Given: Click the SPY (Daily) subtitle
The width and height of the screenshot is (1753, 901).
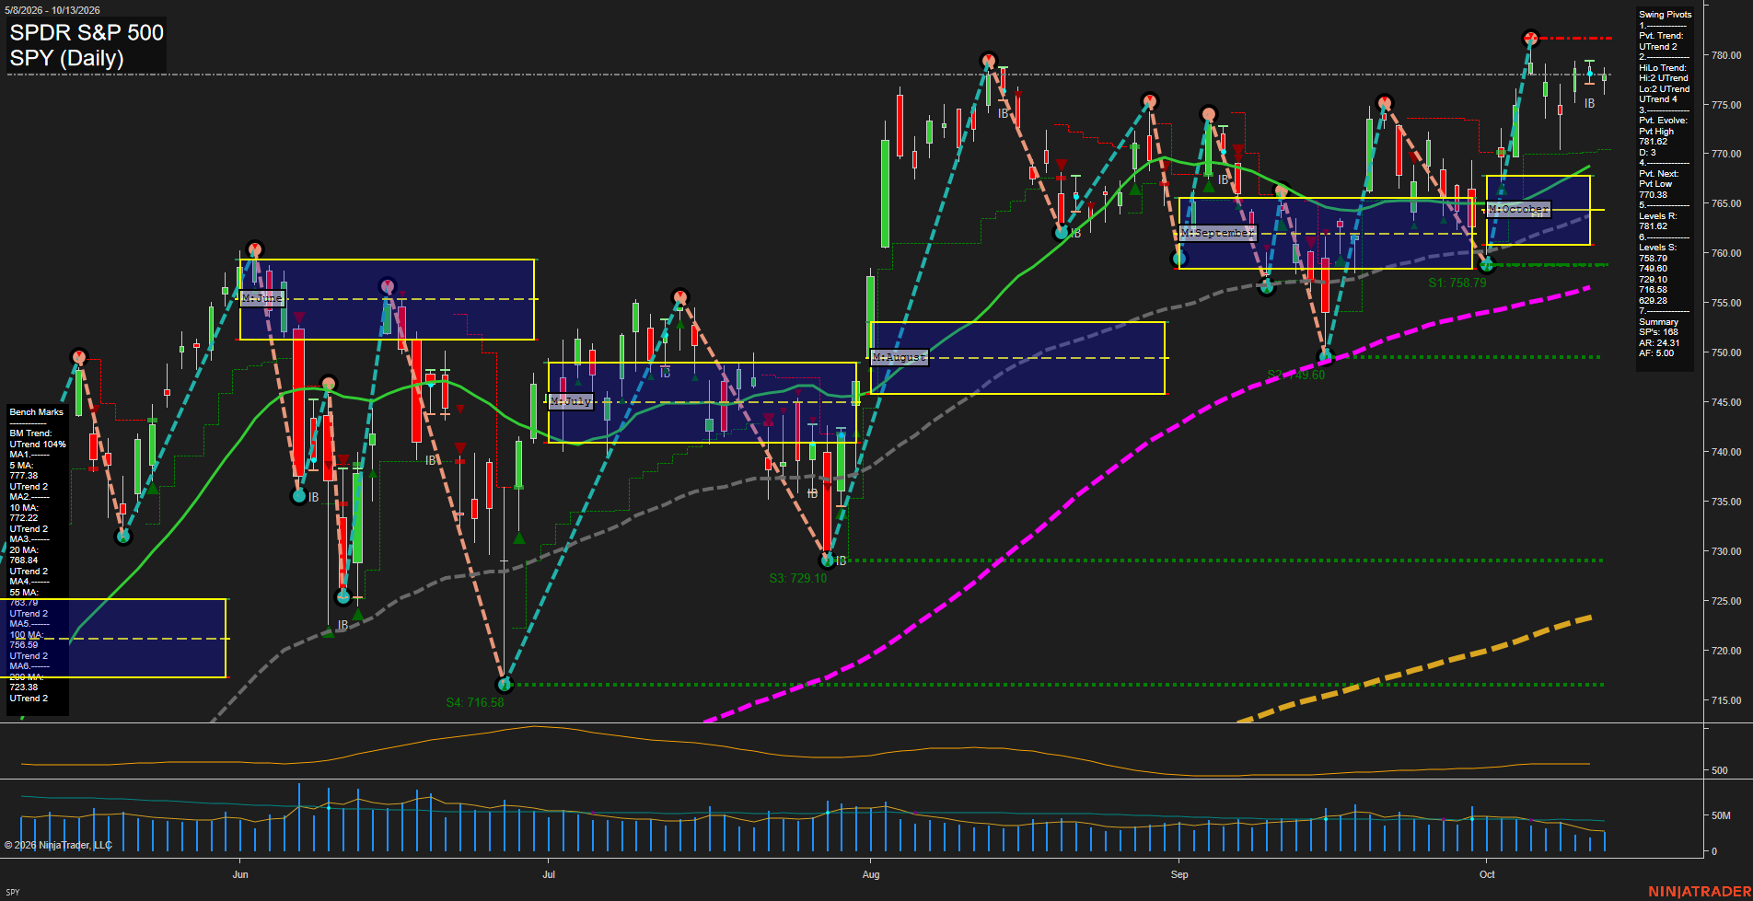Looking at the screenshot, I should click(x=66, y=58).
